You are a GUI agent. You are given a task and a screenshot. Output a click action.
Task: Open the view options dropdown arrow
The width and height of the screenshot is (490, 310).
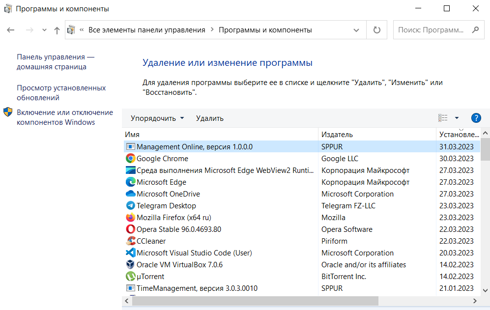(457, 118)
